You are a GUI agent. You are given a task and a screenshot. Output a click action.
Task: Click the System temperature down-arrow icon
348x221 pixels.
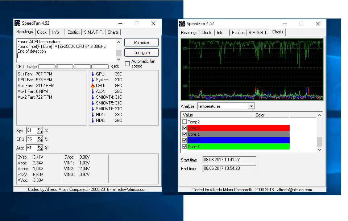click(93, 80)
